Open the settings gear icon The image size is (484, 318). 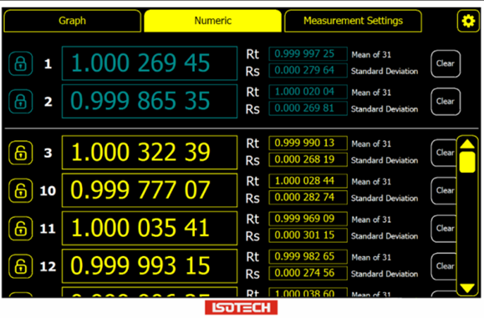[x=468, y=21]
